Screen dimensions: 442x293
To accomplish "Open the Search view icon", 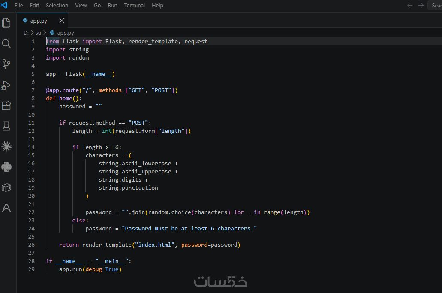I will 6,44.
